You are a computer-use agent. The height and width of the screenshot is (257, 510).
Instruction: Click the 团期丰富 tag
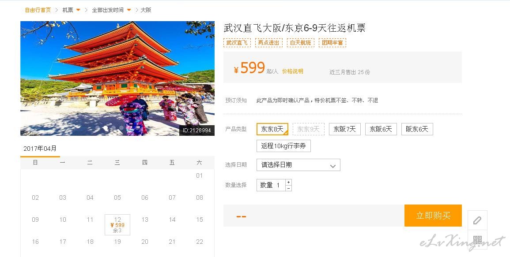click(x=332, y=43)
